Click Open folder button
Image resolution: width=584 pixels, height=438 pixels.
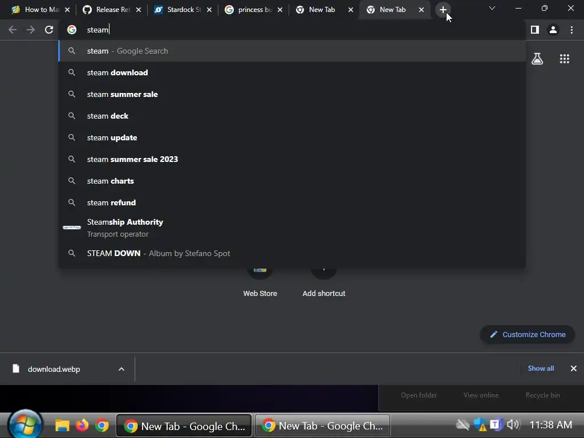(419, 395)
